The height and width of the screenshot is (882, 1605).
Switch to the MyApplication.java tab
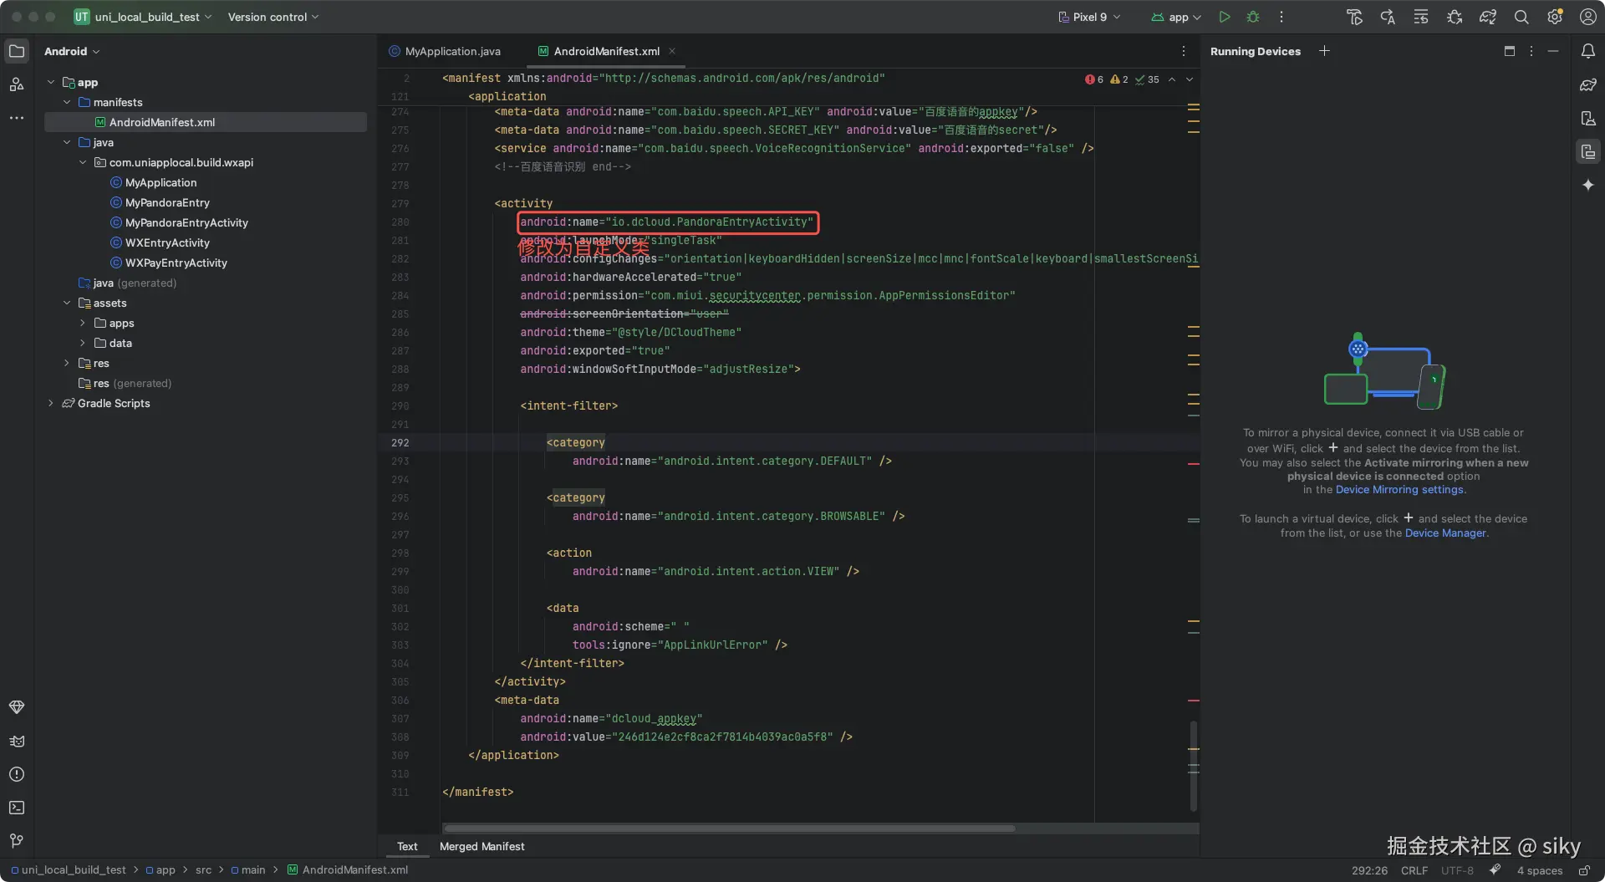pos(452,51)
